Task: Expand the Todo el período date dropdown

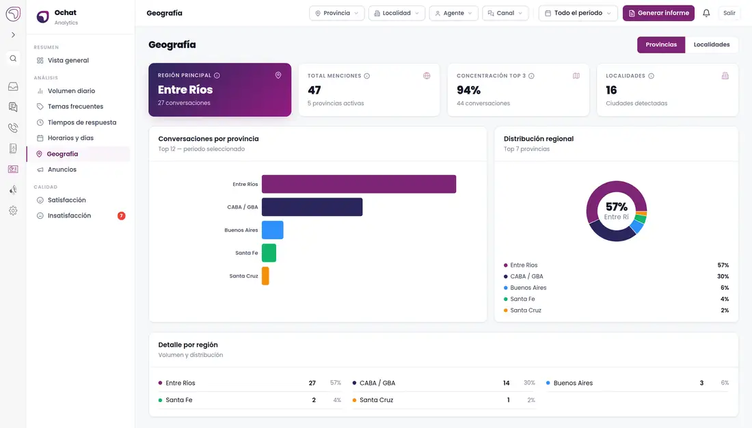Action: click(578, 13)
